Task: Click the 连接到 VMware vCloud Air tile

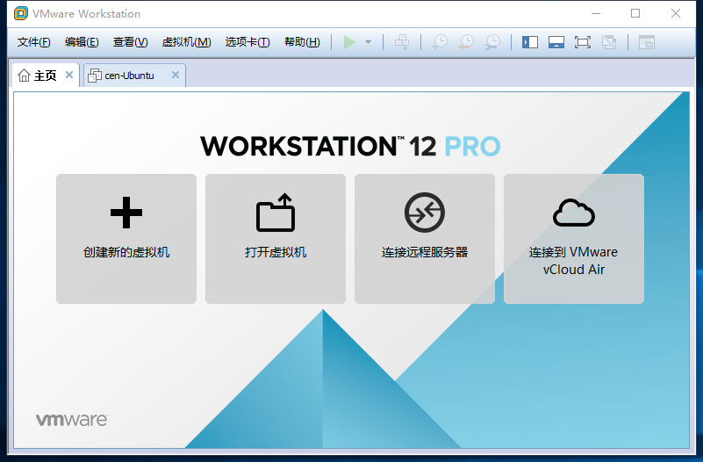Action: pos(574,239)
